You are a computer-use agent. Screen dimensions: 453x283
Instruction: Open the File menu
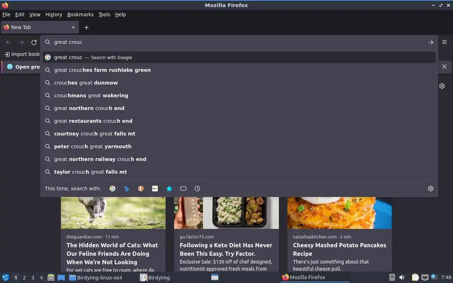coord(6,15)
